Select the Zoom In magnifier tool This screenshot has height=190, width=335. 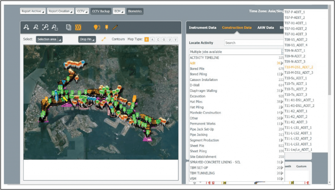coord(26,28)
